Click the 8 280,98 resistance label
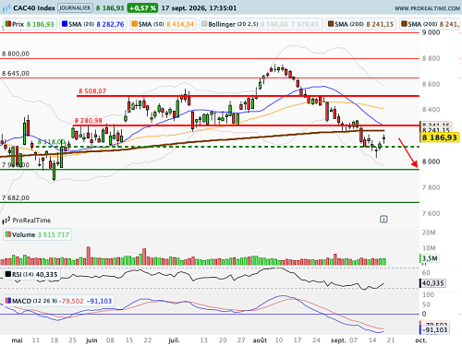This screenshot has height=346, width=462. 88,121
